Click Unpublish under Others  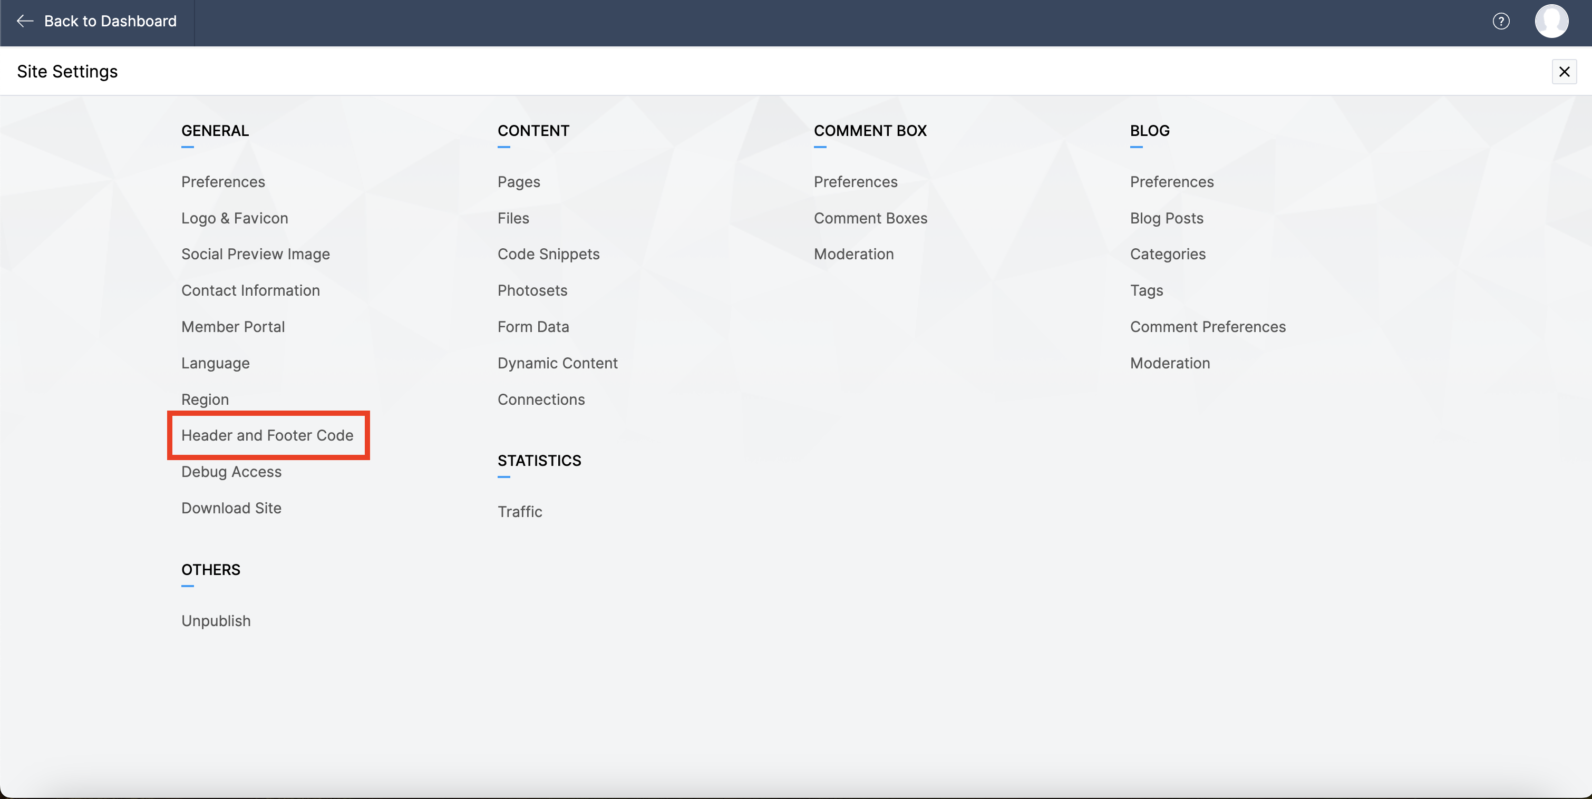(x=216, y=621)
